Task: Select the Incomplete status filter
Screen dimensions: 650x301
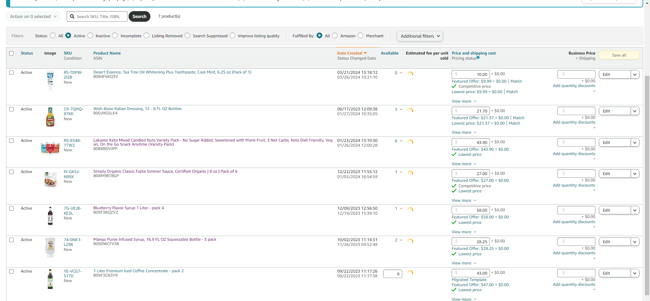Action: click(115, 36)
